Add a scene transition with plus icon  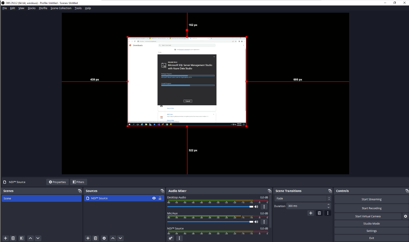(x=311, y=213)
